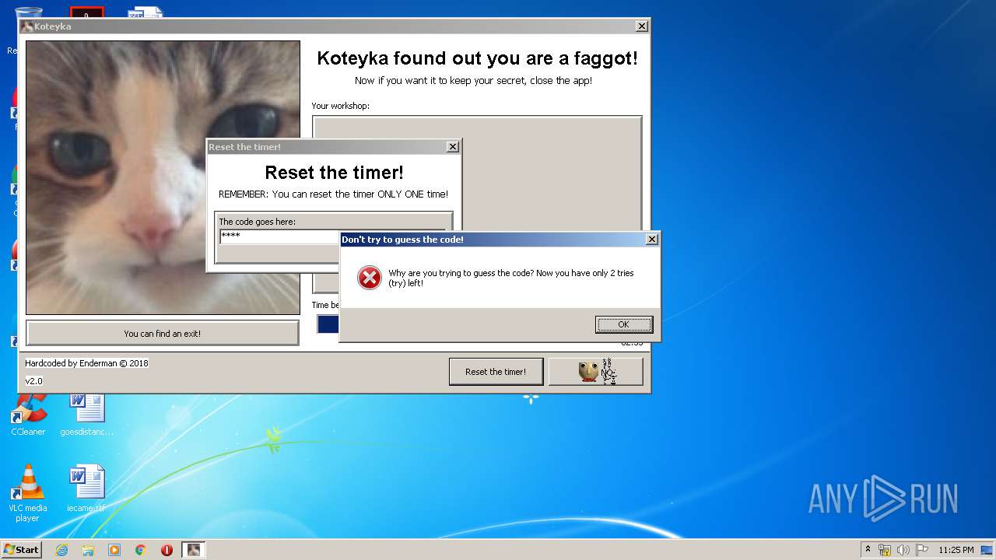Click the cat picture in Koteyka
The image size is (996, 560).
coord(163,177)
